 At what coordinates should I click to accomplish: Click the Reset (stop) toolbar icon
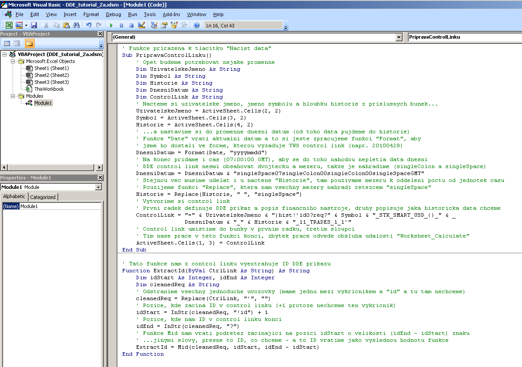pyautogui.click(x=131, y=26)
